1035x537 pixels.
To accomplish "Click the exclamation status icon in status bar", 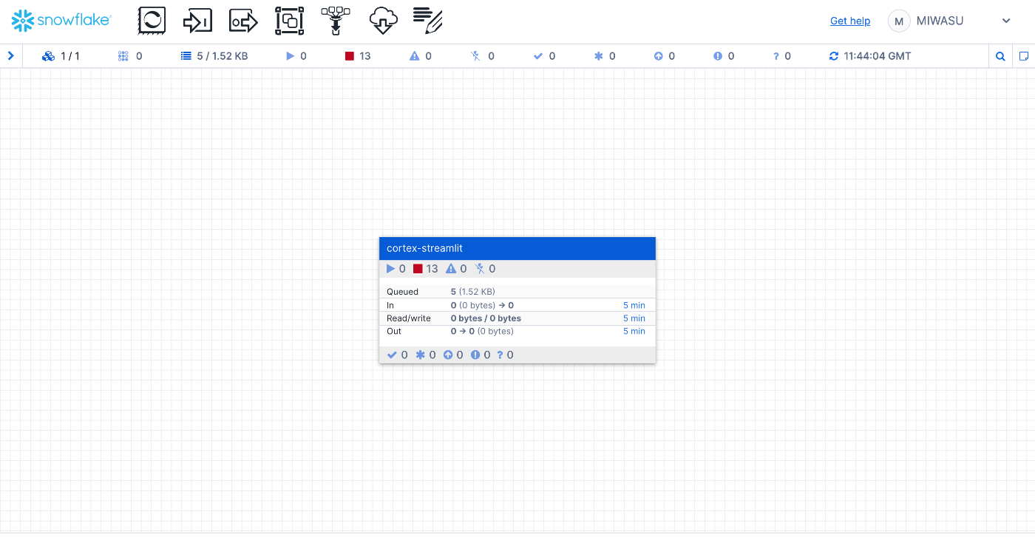I will [x=718, y=56].
